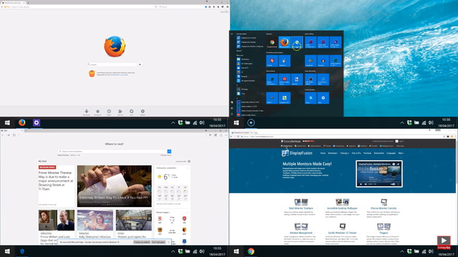Open the Kelly Osbourne news story

point(95,225)
